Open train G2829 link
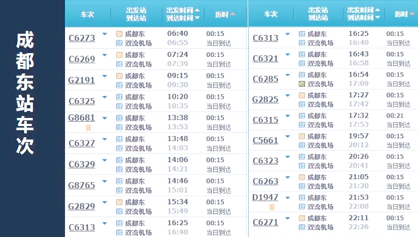This screenshot has height=237, width=418. [82, 206]
